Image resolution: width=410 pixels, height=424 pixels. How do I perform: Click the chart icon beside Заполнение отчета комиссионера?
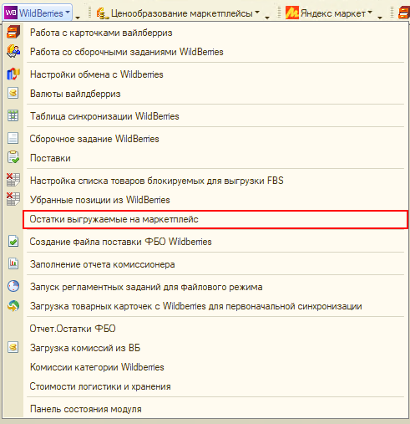[13, 264]
